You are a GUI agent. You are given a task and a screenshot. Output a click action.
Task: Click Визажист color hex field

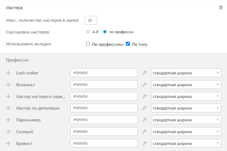[x=104, y=85]
